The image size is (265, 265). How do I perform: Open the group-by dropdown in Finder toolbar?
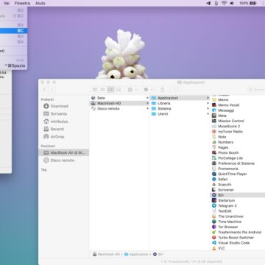[x=132, y=90]
